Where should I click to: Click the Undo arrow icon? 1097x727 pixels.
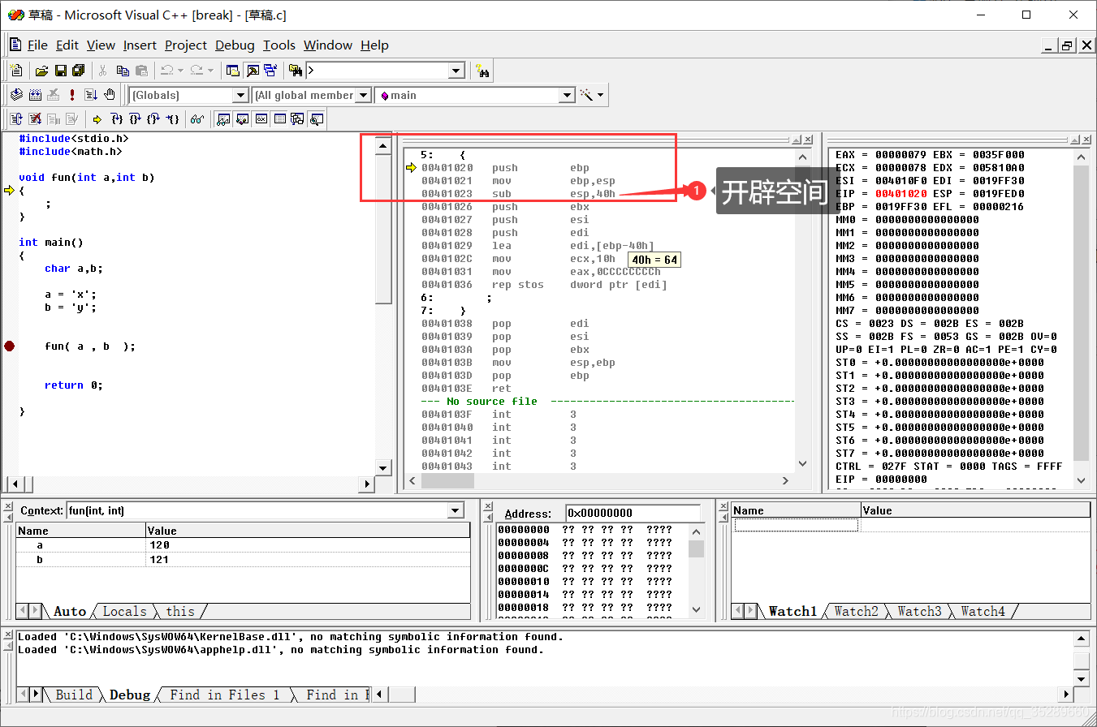[167, 71]
